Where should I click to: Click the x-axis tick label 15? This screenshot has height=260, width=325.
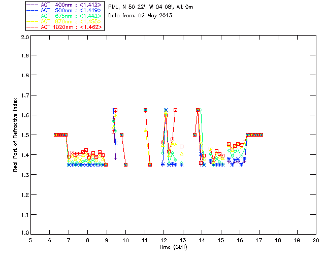pos(221,240)
